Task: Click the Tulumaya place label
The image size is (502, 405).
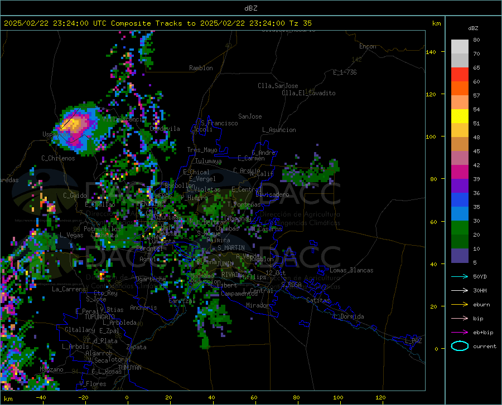Action: [208, 161]
